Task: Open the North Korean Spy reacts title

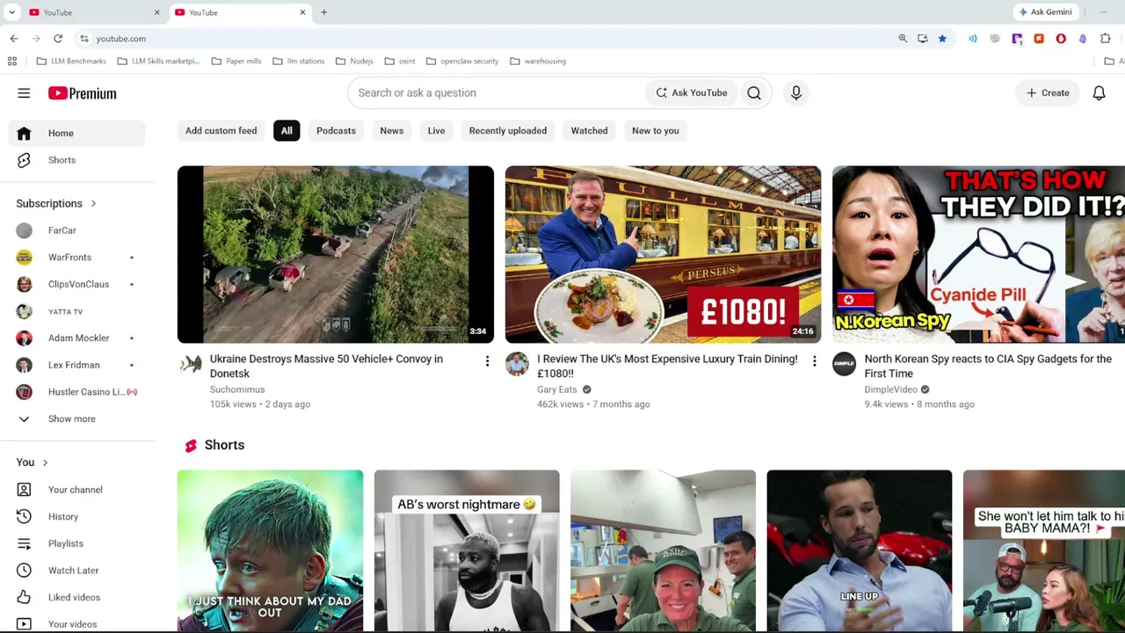Action: [x=988, y=366]
